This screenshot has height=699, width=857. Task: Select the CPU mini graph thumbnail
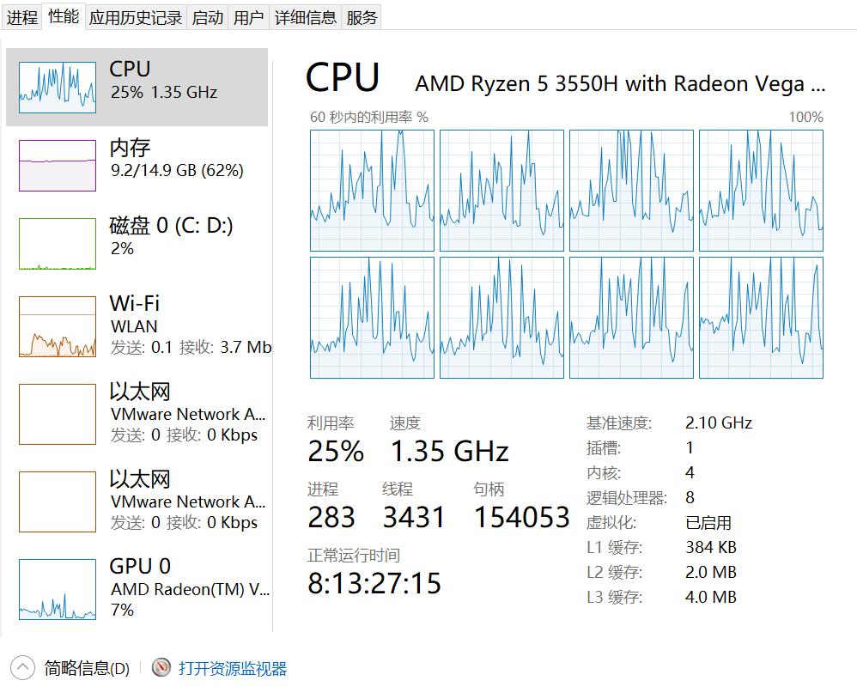tap(58, 87)
